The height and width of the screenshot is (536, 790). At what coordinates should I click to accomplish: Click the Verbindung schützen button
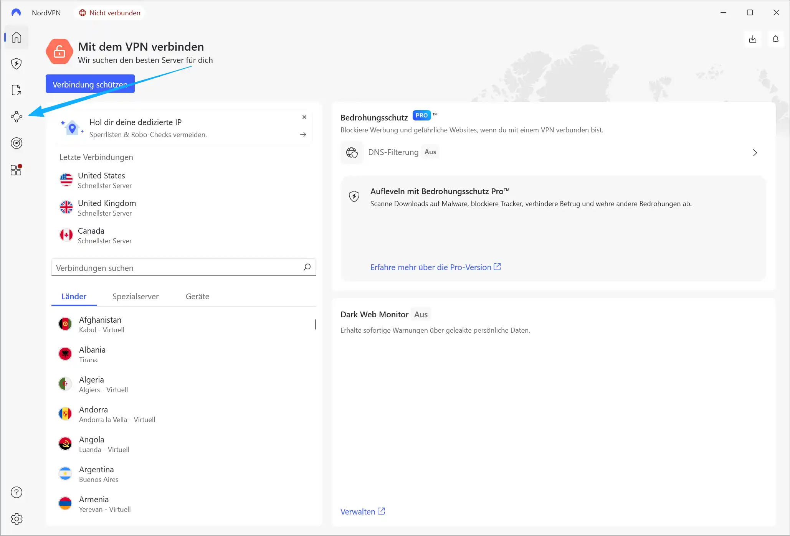click(x=90, y=84)
